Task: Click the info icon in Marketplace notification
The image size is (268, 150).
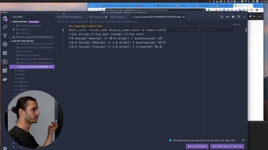Action: tap(170, 140)
